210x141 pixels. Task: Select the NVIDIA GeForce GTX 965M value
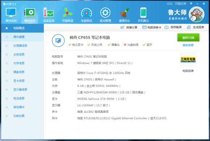coord(102,99)
